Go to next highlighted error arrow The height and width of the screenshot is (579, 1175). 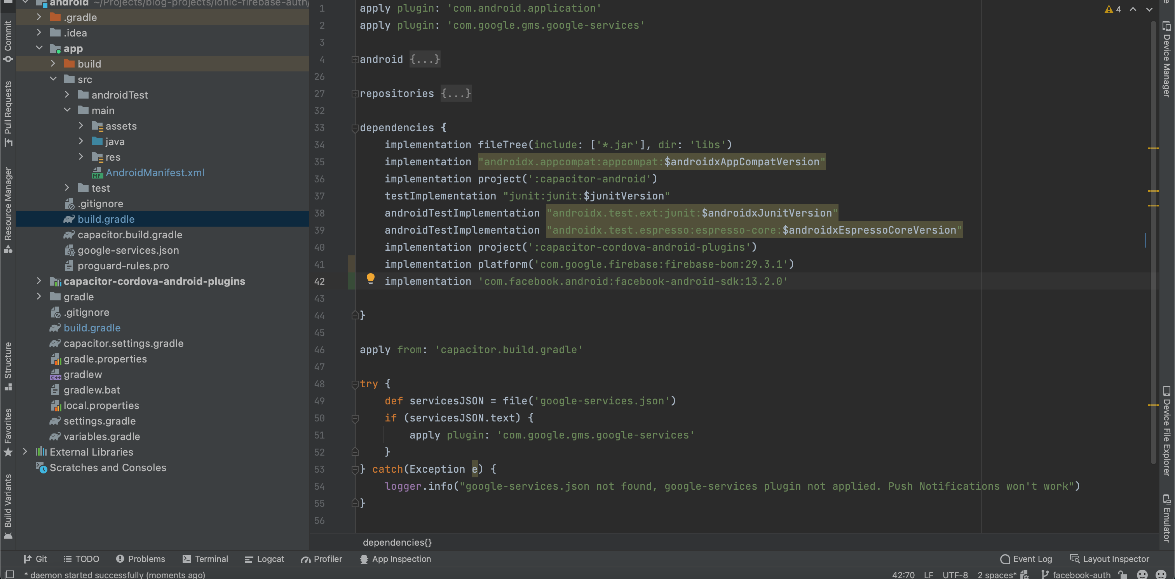[x=1149, y=9]
